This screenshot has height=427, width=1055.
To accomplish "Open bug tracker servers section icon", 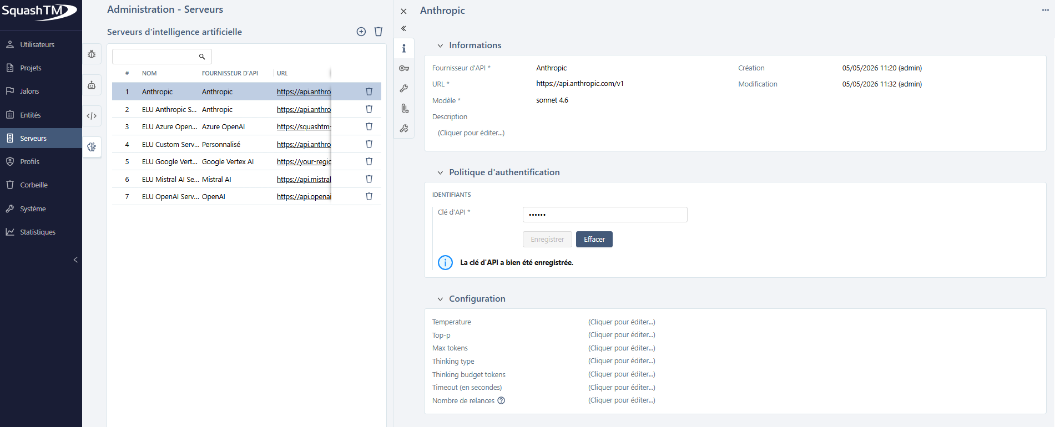I will (92, 54).
